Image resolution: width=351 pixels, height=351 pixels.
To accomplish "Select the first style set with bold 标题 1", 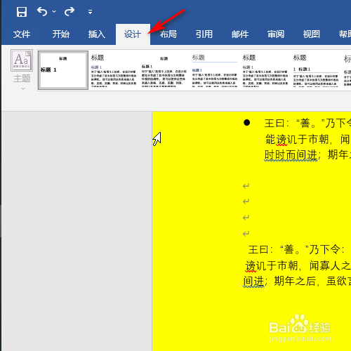I will (x=63, y=70).
